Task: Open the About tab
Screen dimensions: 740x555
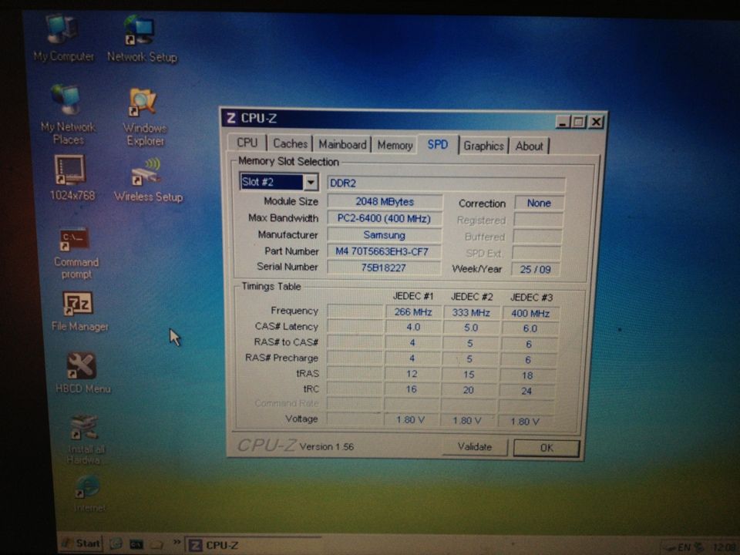Action: click(x=529, y=146)
